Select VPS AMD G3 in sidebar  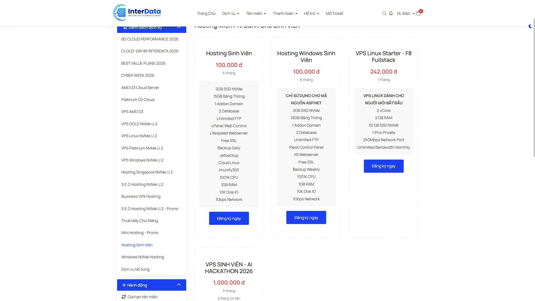pos(132,112)
